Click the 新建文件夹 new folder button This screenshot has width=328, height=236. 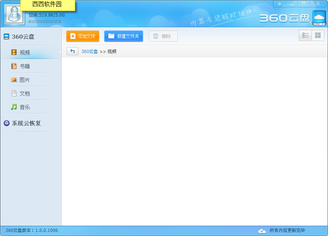pos(123,36)
